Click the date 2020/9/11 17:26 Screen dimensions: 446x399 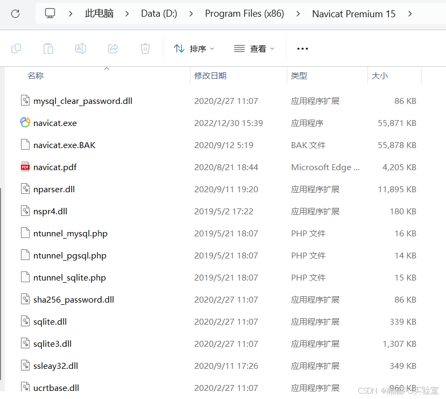[226, 366]
